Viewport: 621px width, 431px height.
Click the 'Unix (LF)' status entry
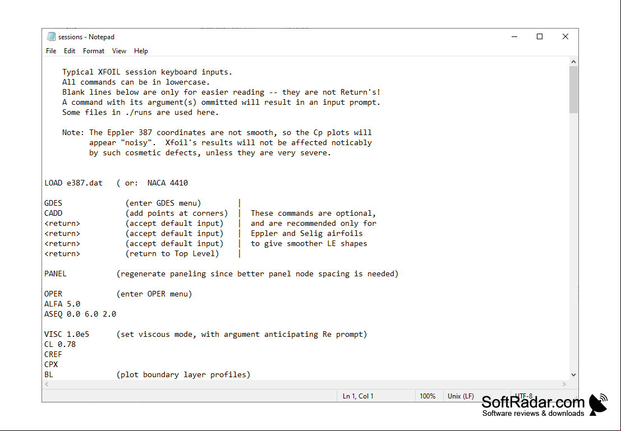tap(461, 396)
